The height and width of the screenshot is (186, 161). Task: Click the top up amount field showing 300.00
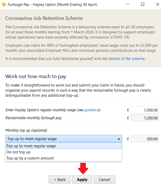tap(145, 139)
